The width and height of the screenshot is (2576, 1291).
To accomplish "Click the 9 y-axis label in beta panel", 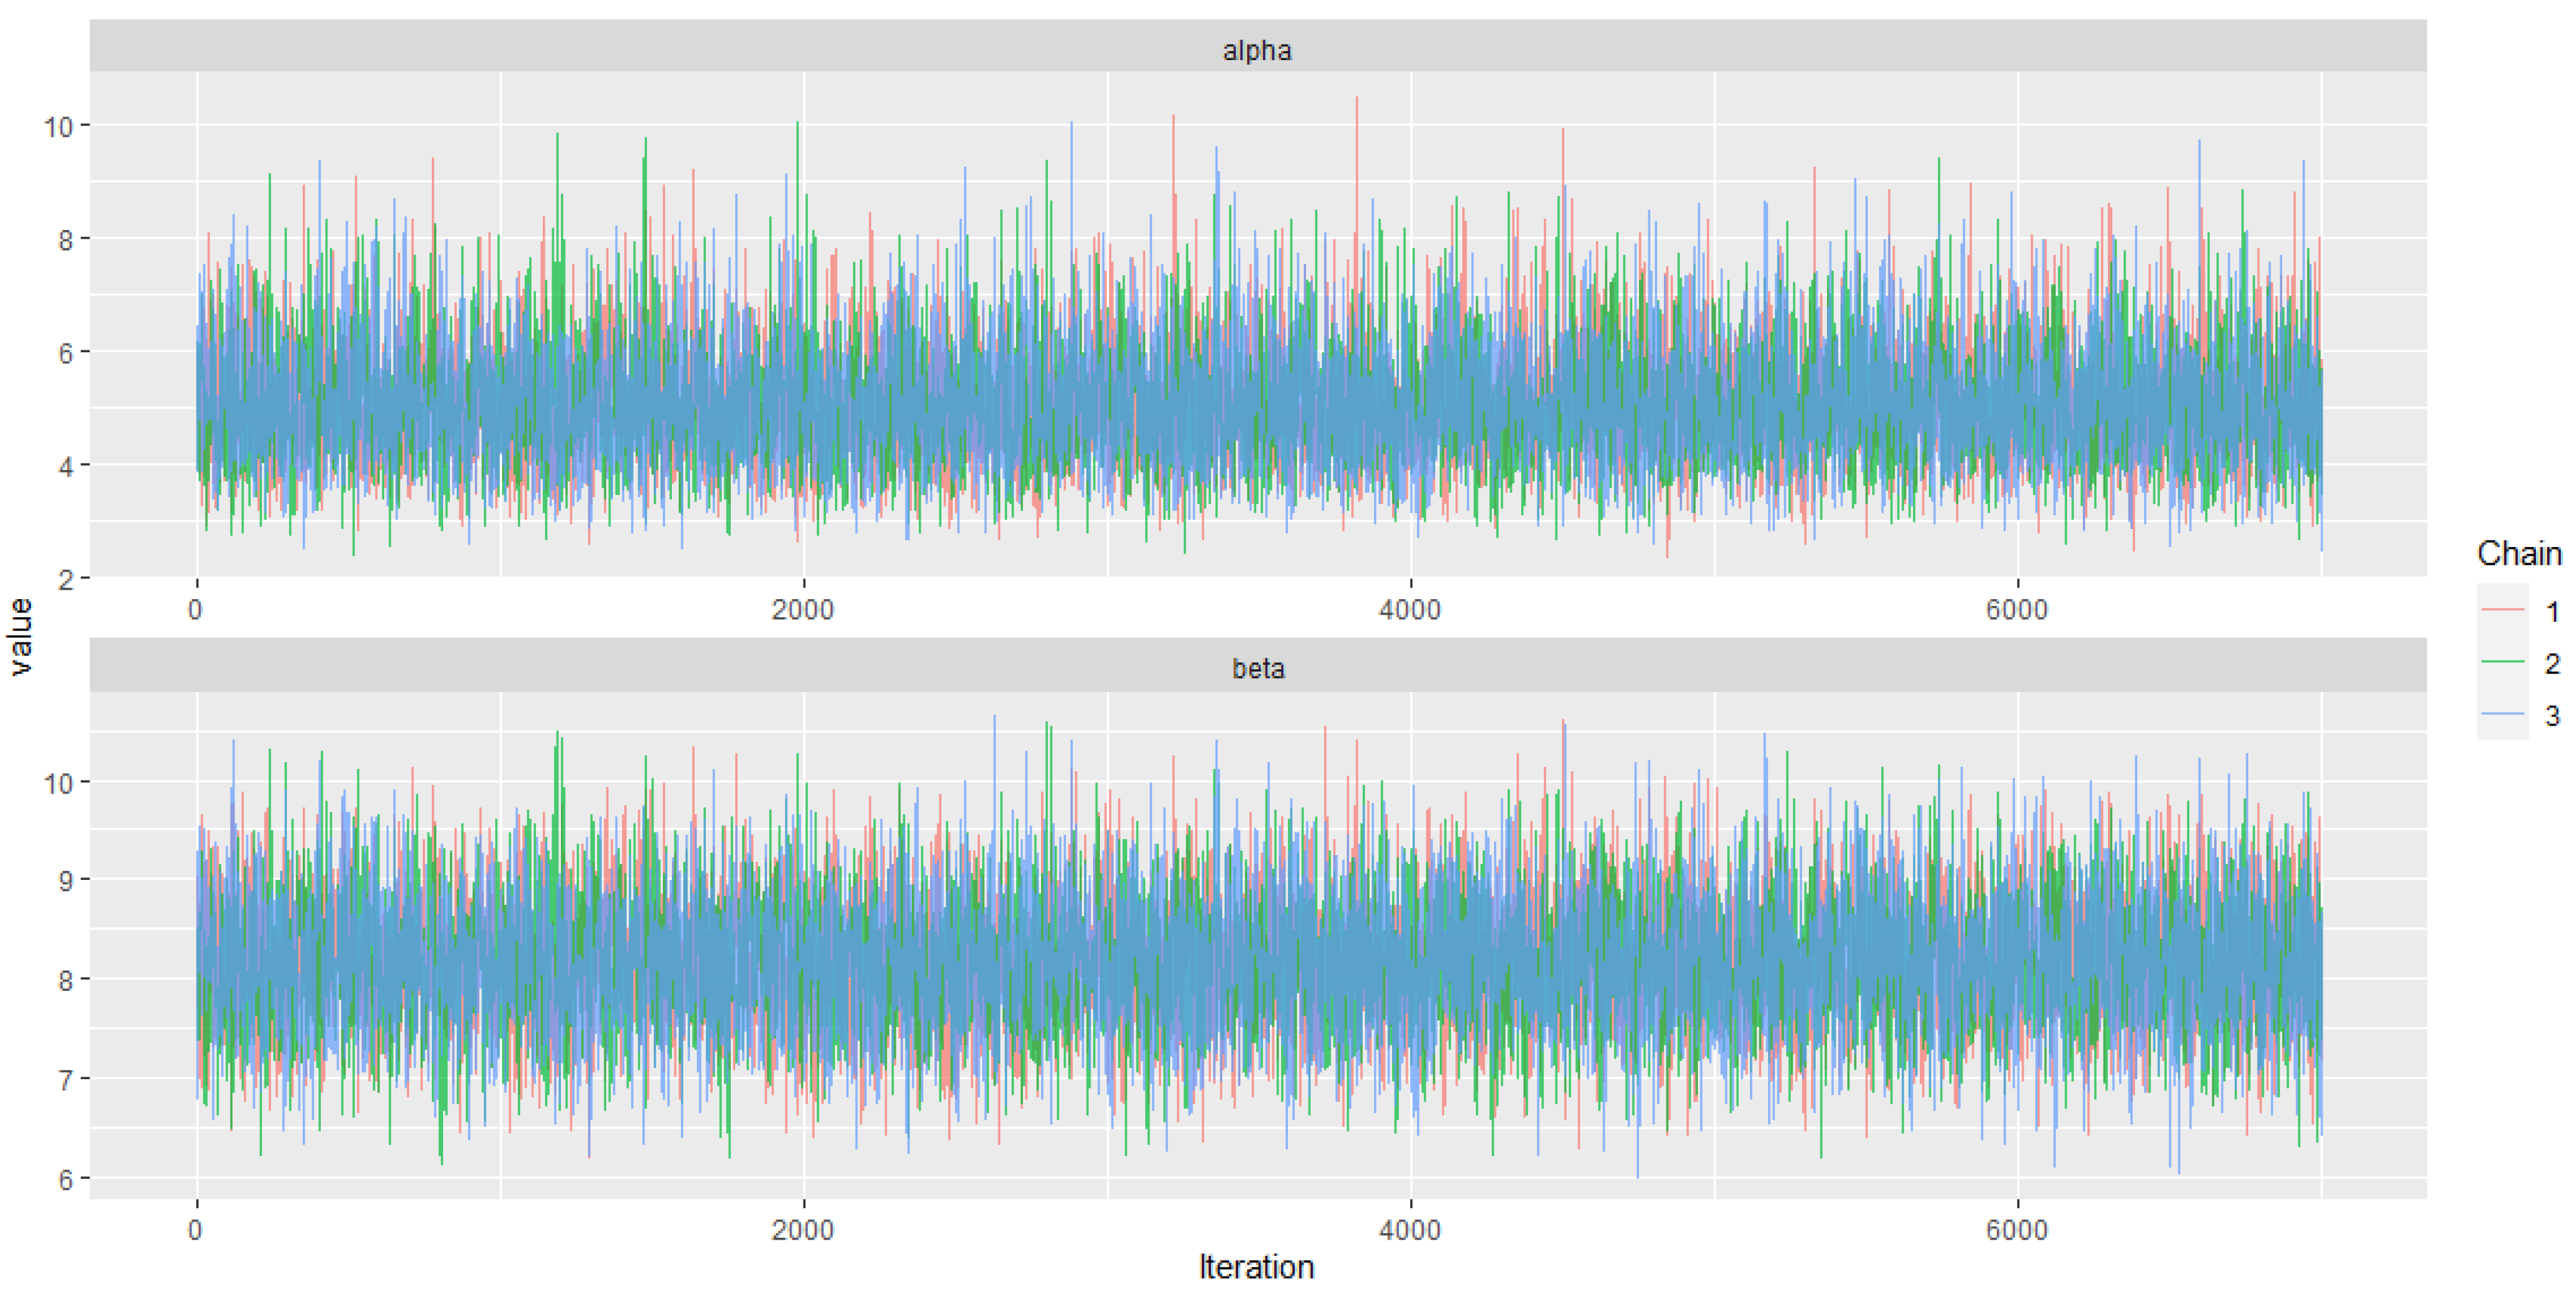I will click(66, 881).
